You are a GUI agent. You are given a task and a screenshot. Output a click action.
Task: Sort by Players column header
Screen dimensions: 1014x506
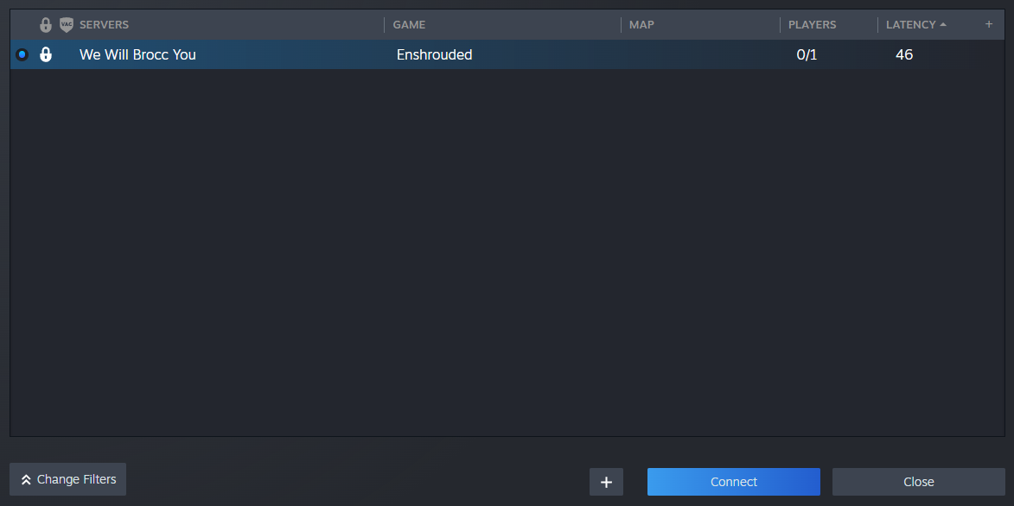[x=813, y=24]
